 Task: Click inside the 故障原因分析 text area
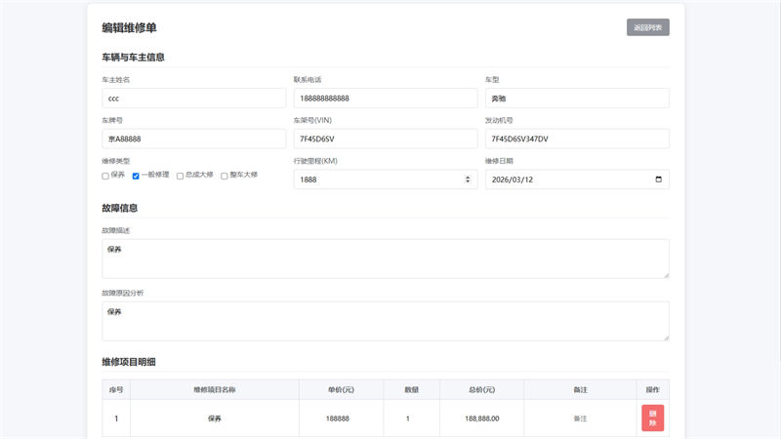(x=385, y=321)
